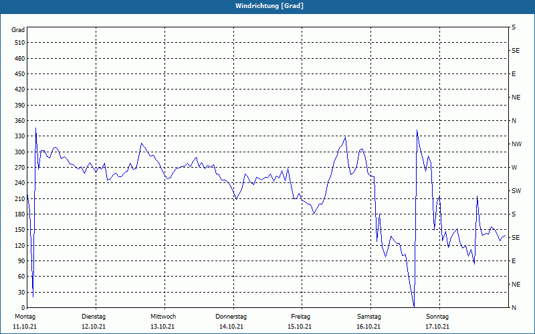The width and height of the screenshot is (535, 334).
Task: Click the 'Mittwoch' day label
Action: (x=163, y=317)
